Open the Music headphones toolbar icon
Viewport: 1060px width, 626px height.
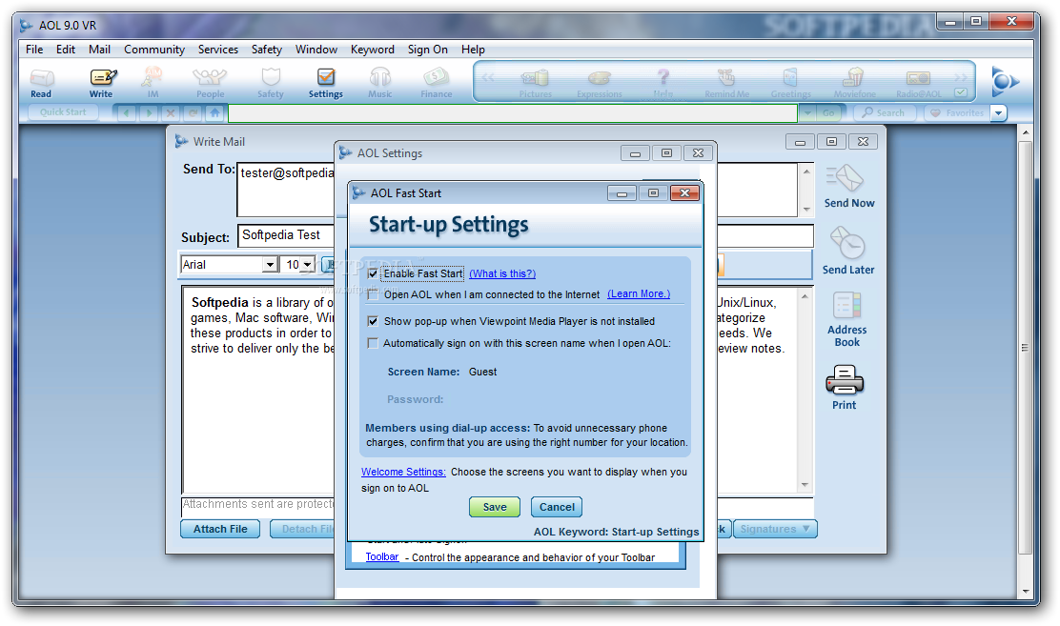pyautogui.click(x=380, y=83)
